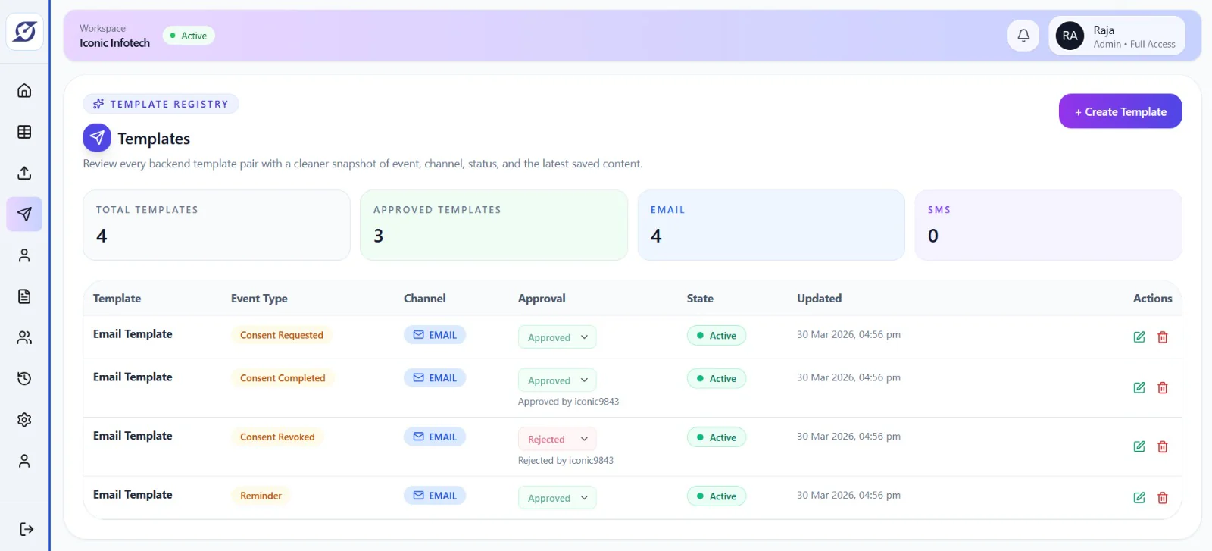Open approval dropdown for Consent Completed

click(x=558, y=380)
